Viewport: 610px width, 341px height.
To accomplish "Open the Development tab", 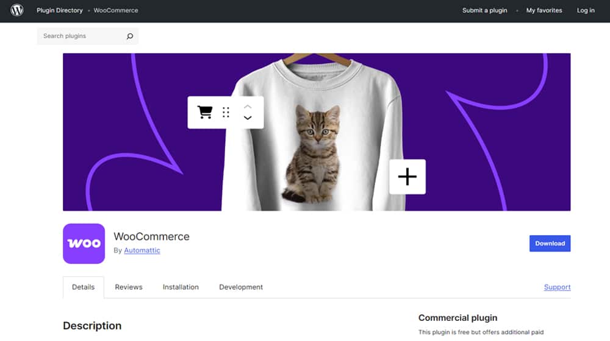I will click(x=241, y=287).
